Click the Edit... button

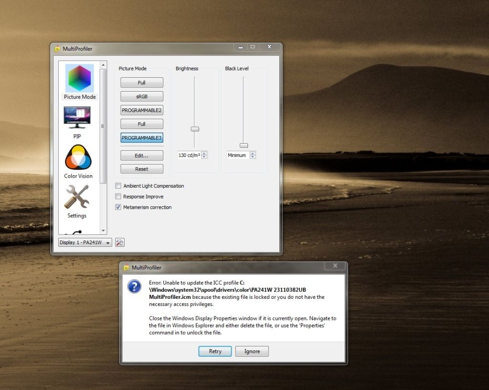click(x=141, y=156)
